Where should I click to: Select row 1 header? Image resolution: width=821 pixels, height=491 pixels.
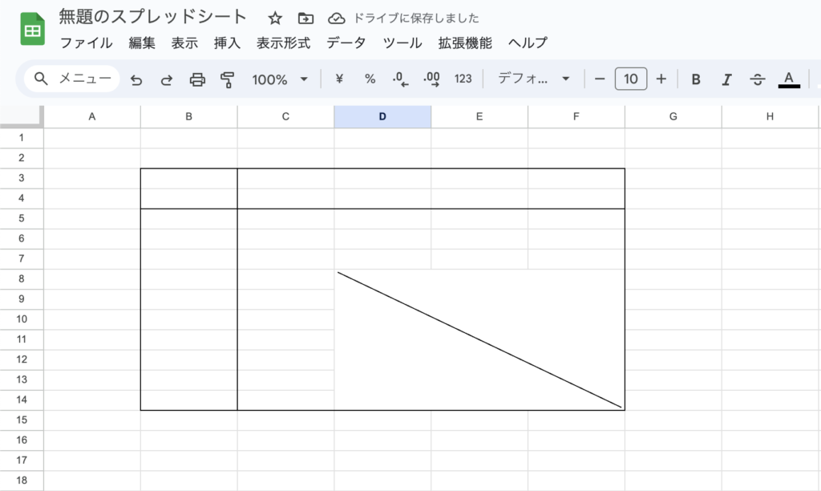[22, 138]
